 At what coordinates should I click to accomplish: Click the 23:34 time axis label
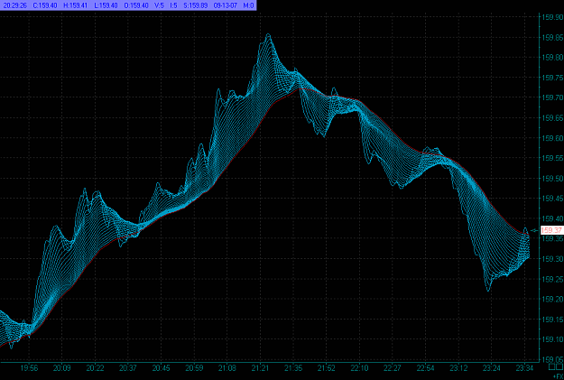tap(525, 368)
